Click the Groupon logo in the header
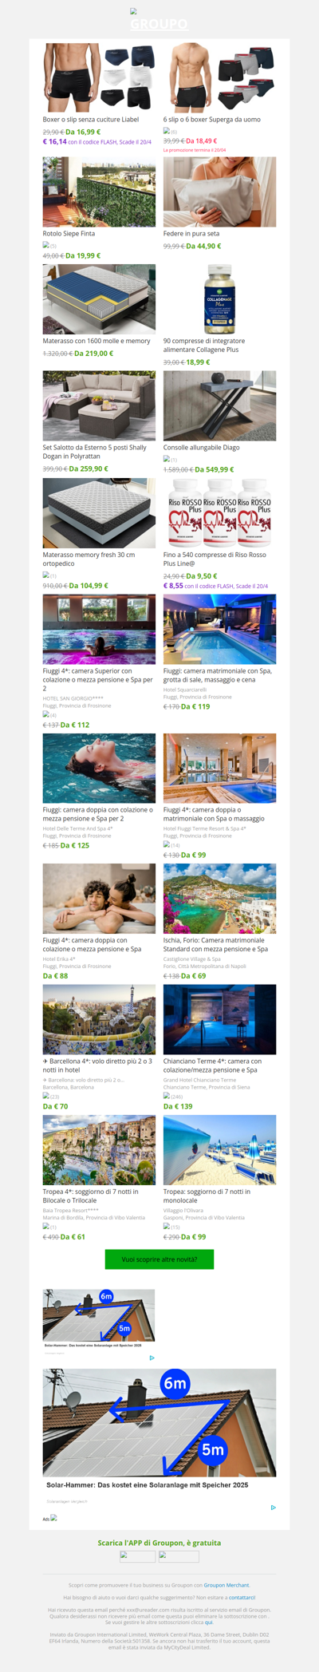 click(x=159, y=21)
